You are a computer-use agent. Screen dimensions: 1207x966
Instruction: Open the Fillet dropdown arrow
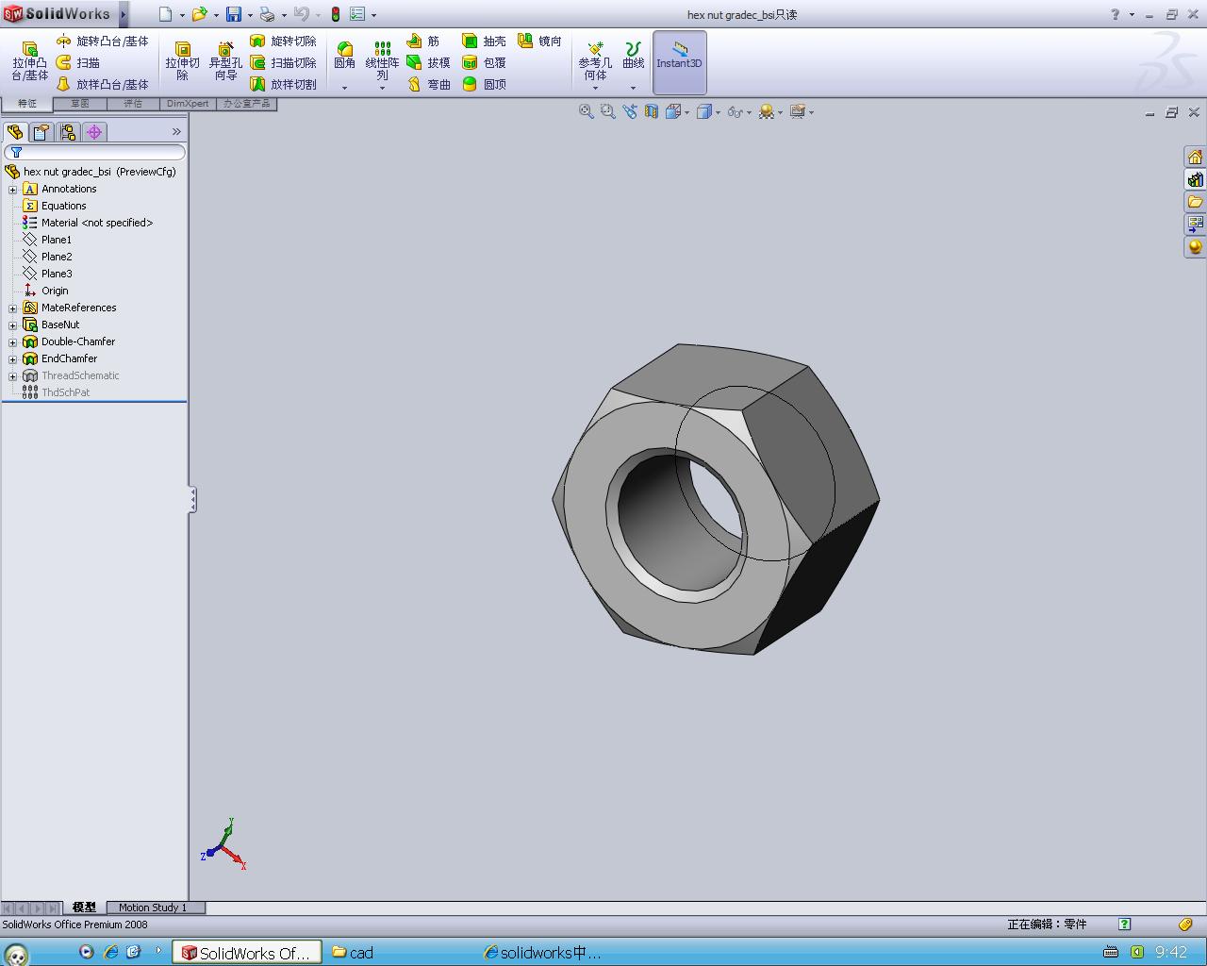[x=345, y=88]
